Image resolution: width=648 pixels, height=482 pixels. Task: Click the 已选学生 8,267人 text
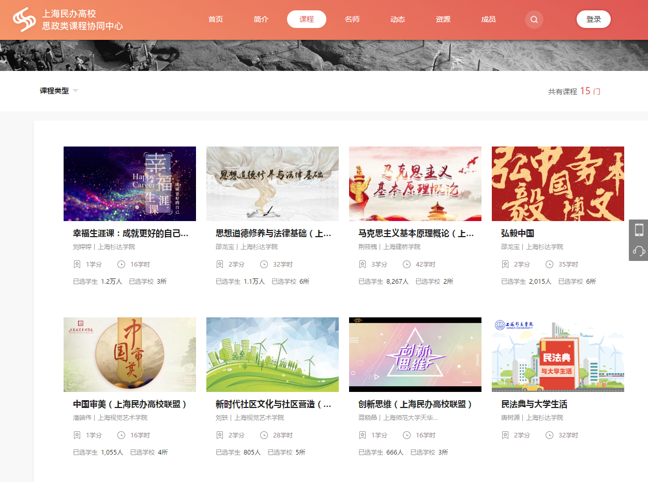[x=384, y=282]
